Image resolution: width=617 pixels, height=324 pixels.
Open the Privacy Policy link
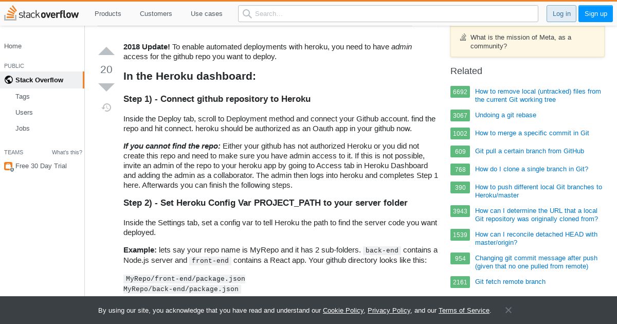point(389,310)
